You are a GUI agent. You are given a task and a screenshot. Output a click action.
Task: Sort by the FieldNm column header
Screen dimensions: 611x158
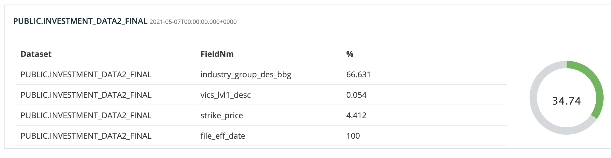[x=217, y=54]
